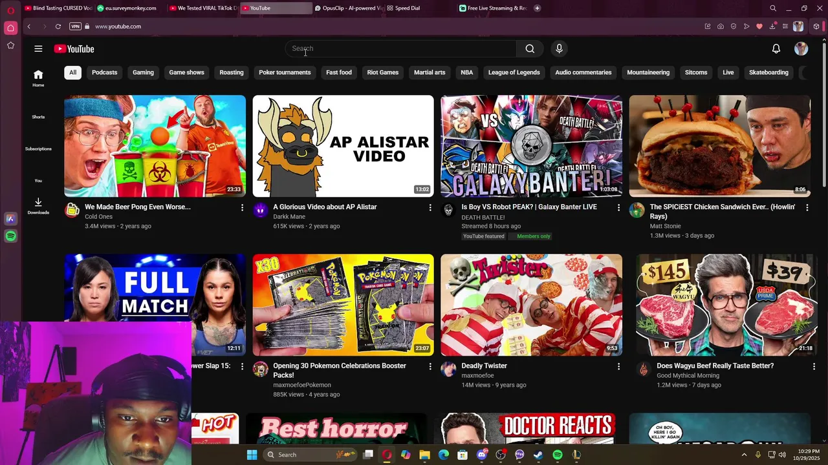Open the Opera ad blocker shield icon
Screen dimensions: 828x465
tap(734, 26)
